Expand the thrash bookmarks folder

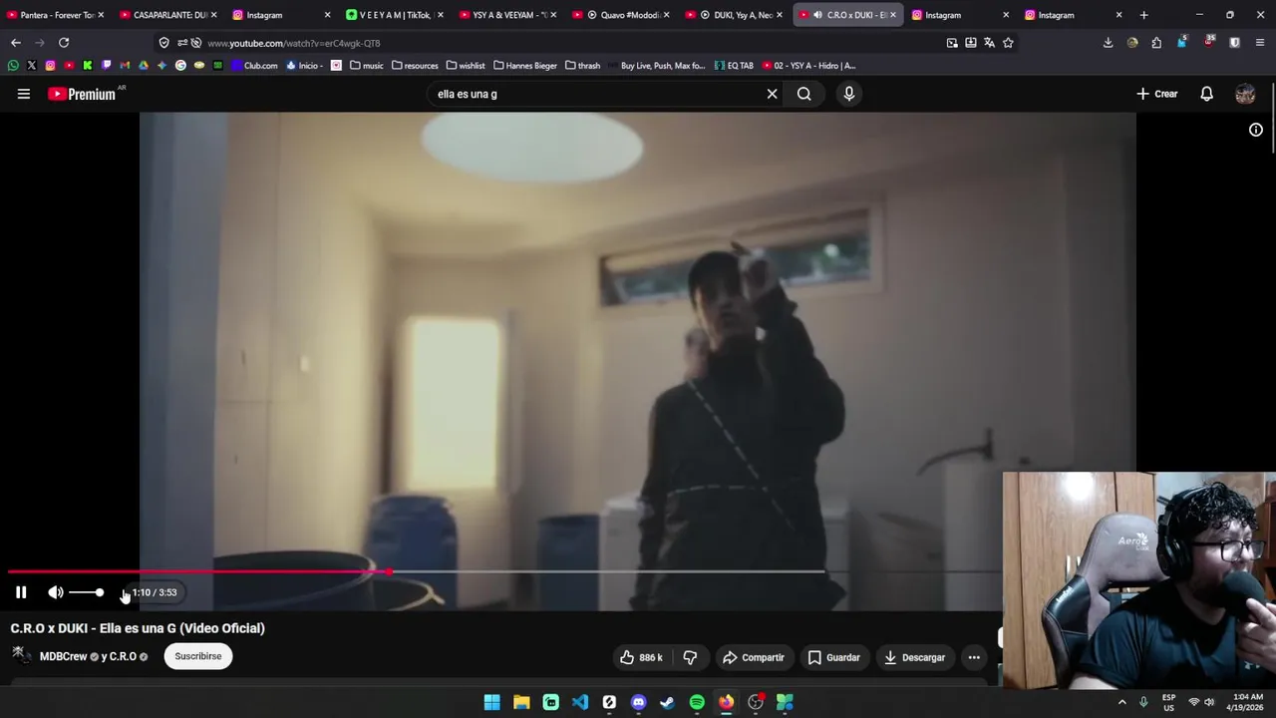(x=582, y=66)
